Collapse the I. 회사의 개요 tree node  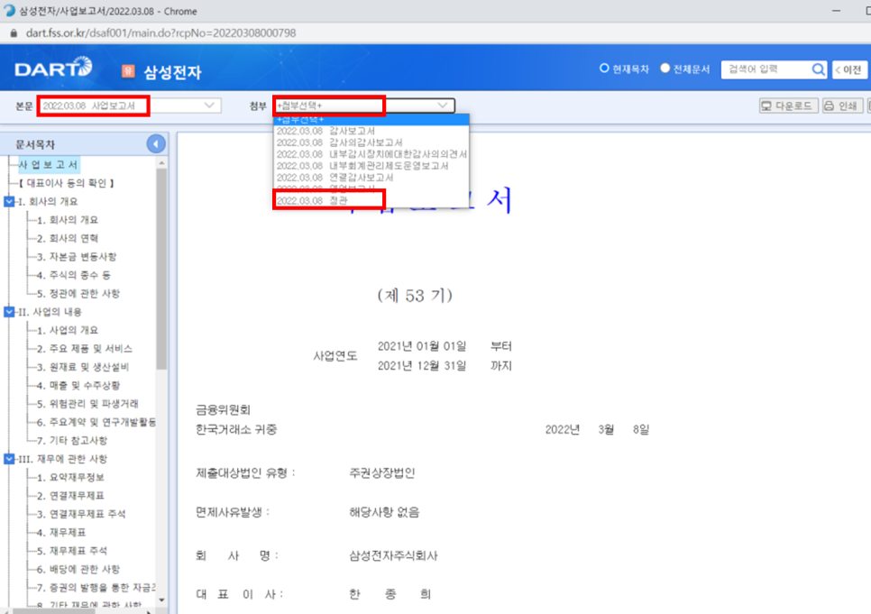[9, 201]
